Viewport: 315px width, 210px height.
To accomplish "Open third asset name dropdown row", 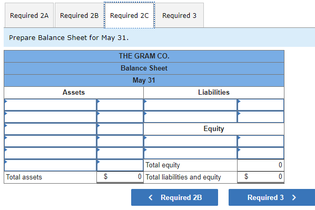I will pyautogui.click(x=50, y=129).
